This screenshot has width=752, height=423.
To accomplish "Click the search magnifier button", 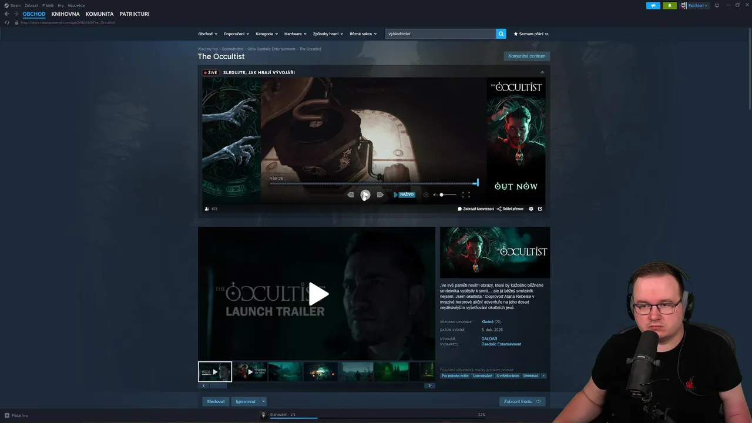I will 501,34.
